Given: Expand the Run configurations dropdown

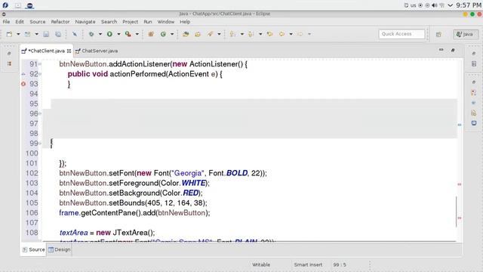Looking at the screenshot, I should coord(118,34).
